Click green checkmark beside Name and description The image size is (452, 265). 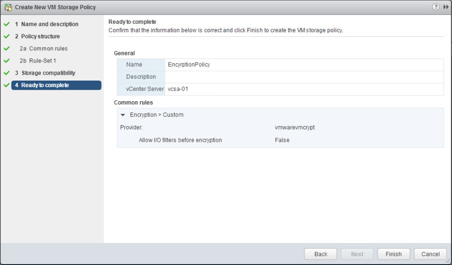click(7, 24)
